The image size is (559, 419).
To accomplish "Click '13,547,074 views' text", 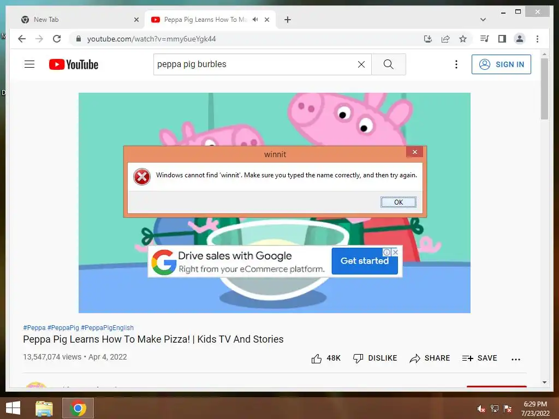I will (x=52, y=357).
